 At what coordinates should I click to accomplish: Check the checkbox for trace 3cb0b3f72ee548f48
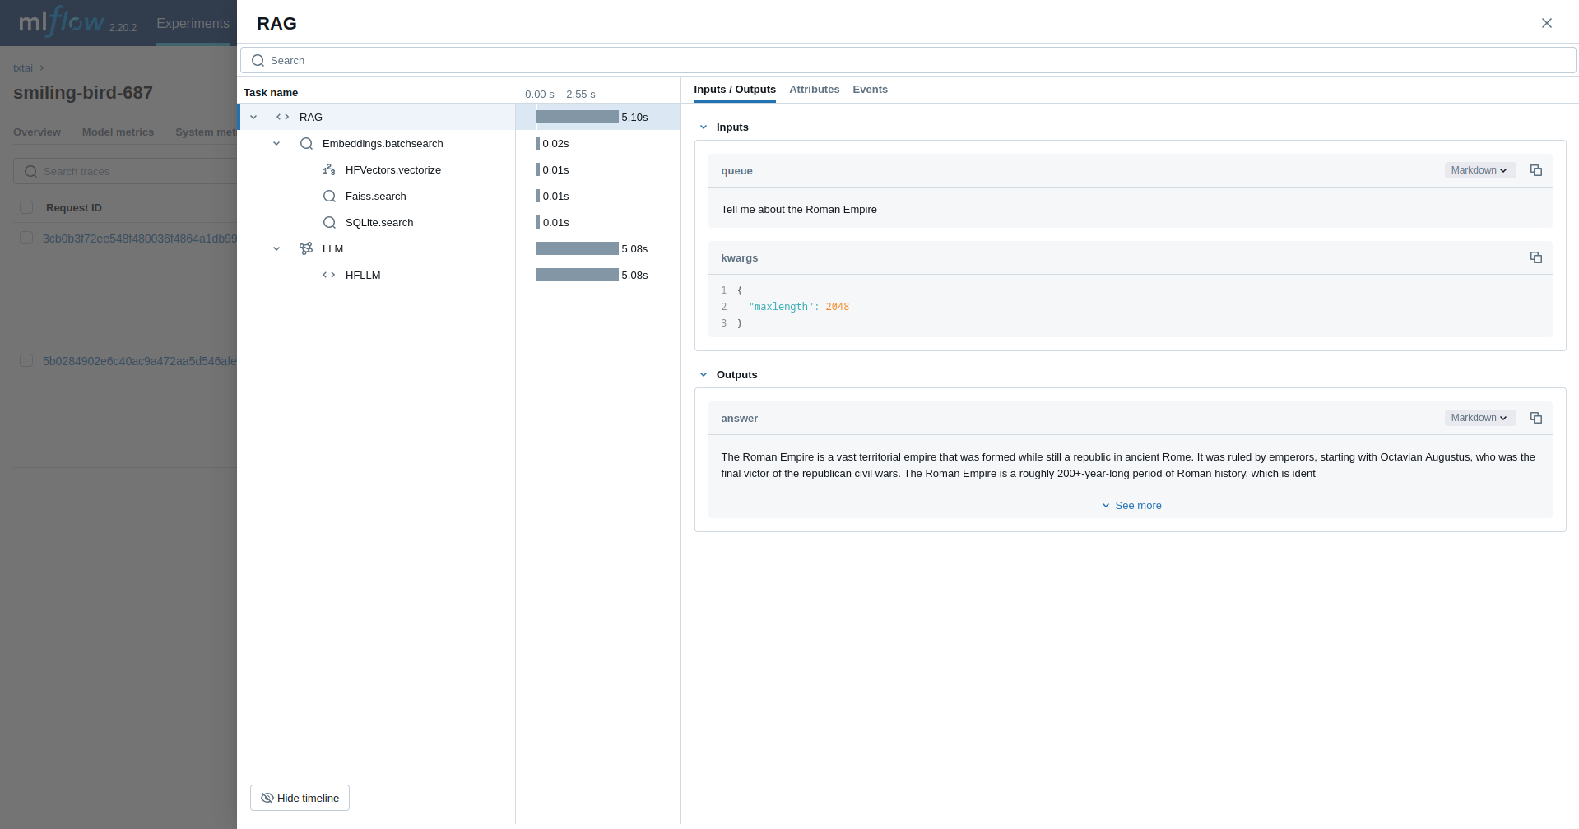pyautogui.click(x=26, y=238)
